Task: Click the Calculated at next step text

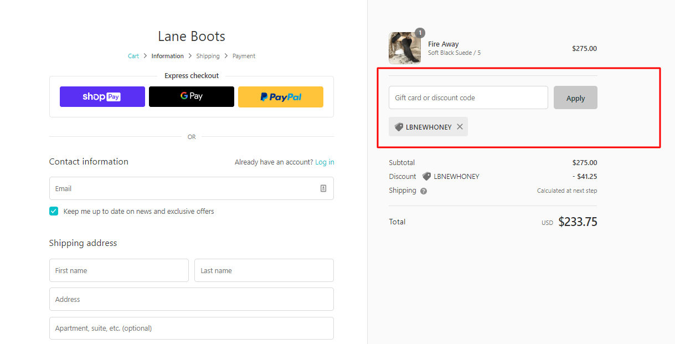Action: [567, 191]
